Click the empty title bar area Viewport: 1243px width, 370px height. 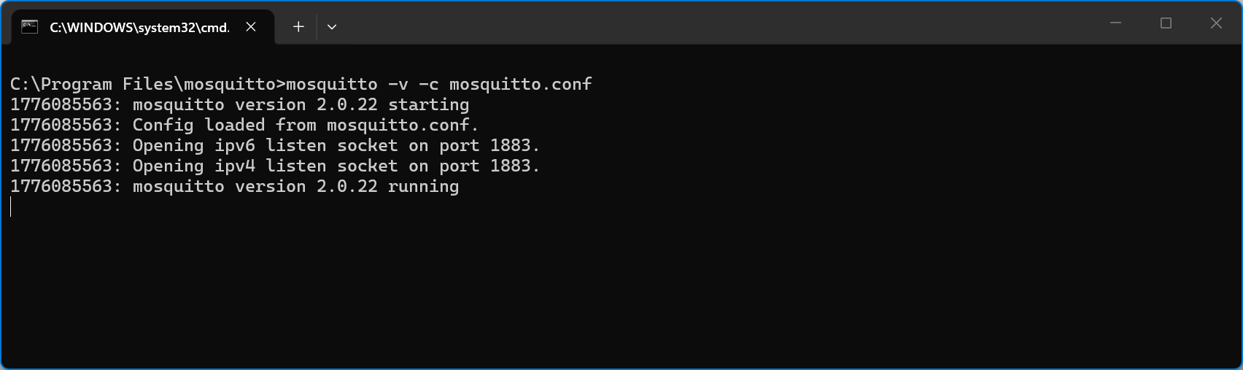coord(715,23)
